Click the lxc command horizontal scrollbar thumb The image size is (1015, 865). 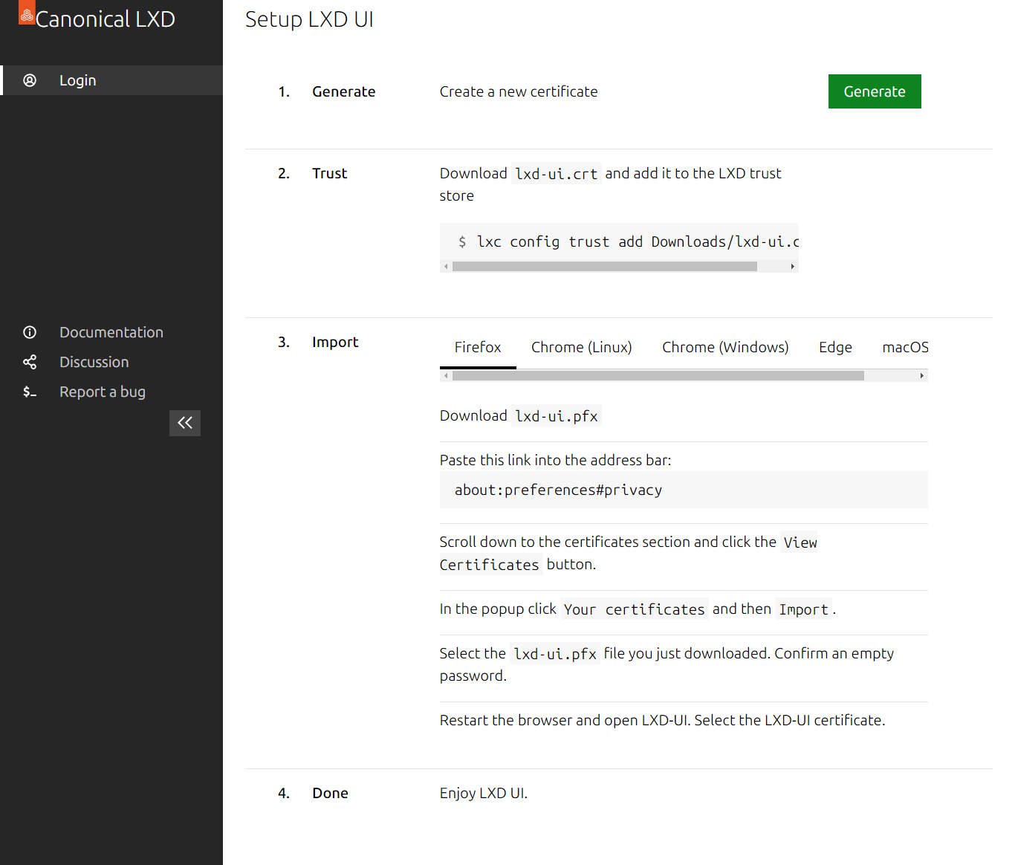tap(605, 266)
